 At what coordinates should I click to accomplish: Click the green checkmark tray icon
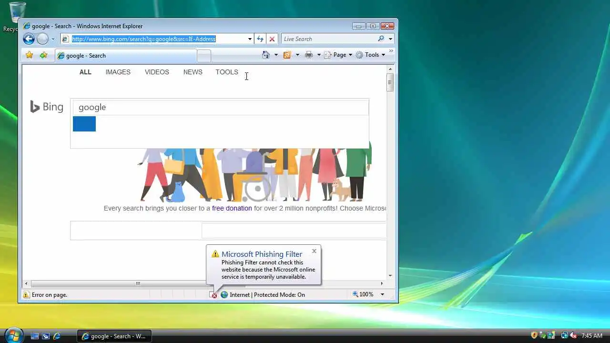[x=543, y=335]
